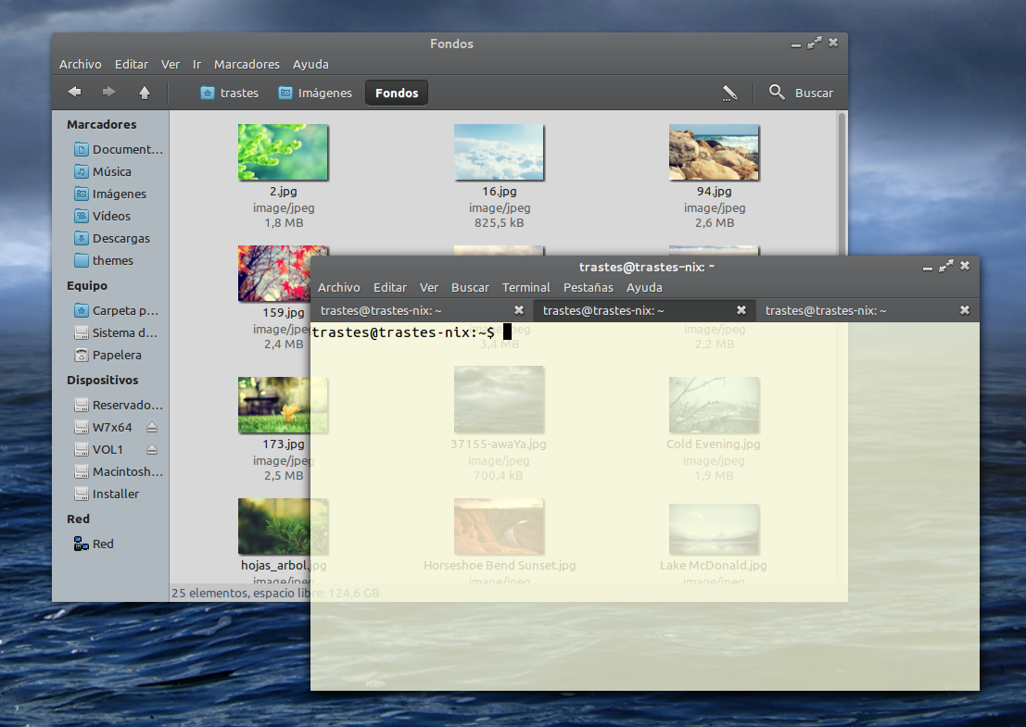Click the Buscar search magnifier icon

pos(777,93)
